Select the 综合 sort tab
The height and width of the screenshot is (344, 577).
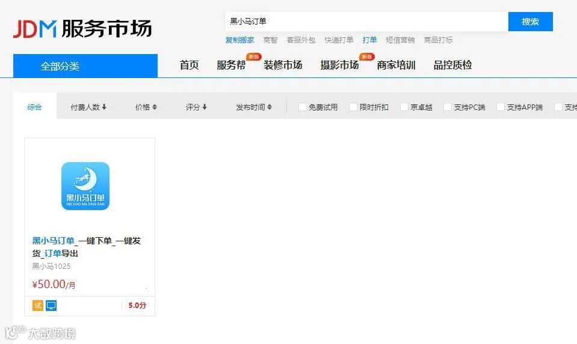tap(34, 107)
